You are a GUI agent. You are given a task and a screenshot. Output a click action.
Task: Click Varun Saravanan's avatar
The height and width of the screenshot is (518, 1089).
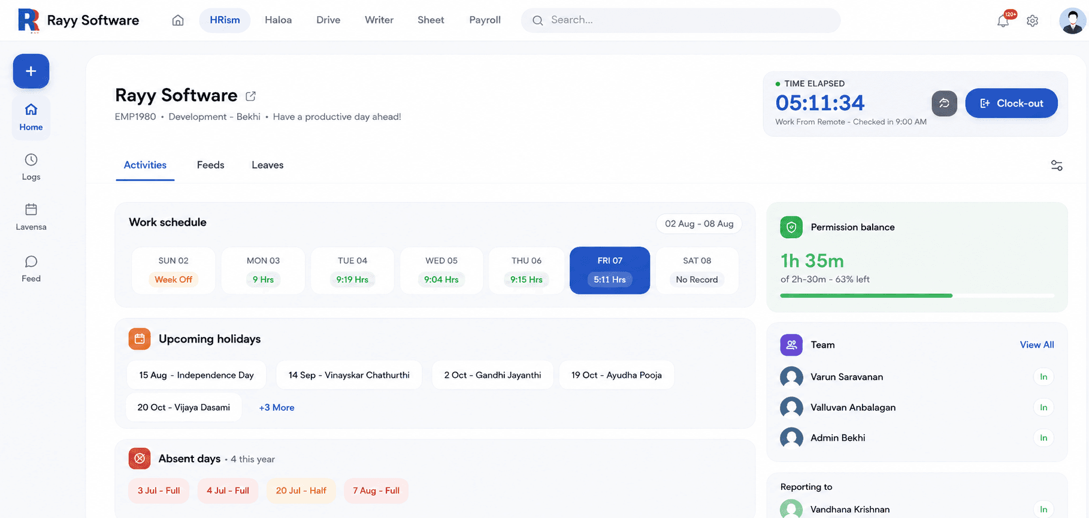(x=791, y=377)
